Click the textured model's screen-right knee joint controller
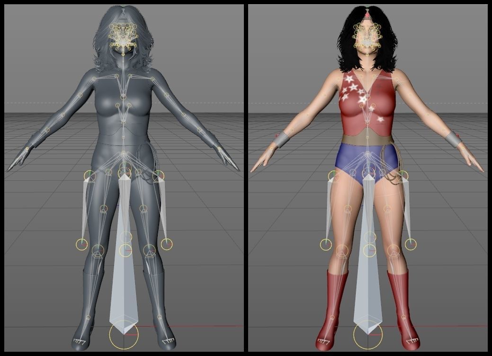Screen dimensions: 492x356 tap(394, 250)
